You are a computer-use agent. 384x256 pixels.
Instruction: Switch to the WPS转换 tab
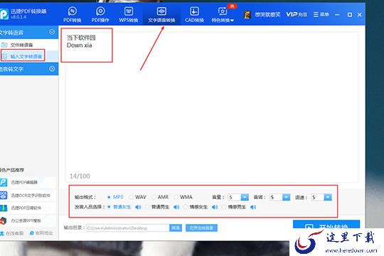[129, 15]
